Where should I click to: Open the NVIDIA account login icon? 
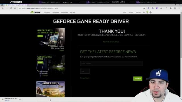tap(150, 12)
